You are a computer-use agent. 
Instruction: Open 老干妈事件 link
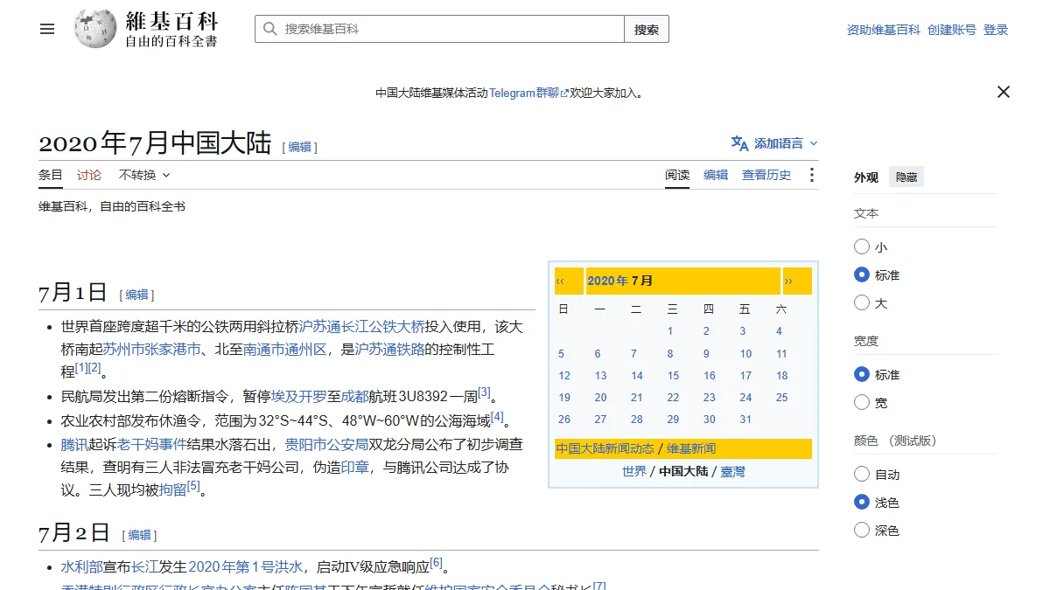pos(152,444)
